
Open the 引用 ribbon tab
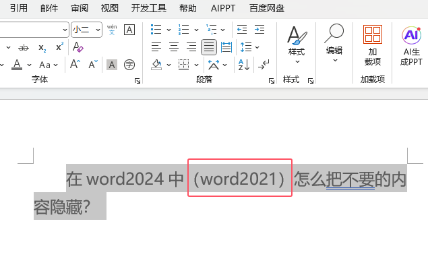click(x=19, y=8)
